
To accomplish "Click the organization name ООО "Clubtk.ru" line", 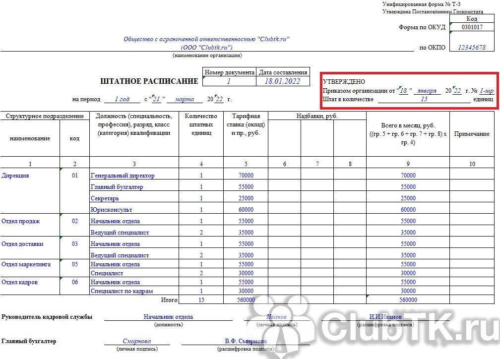I will click(x=206, y=48).
